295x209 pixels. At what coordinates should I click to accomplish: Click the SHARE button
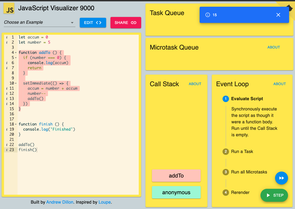tap(126, 23)
